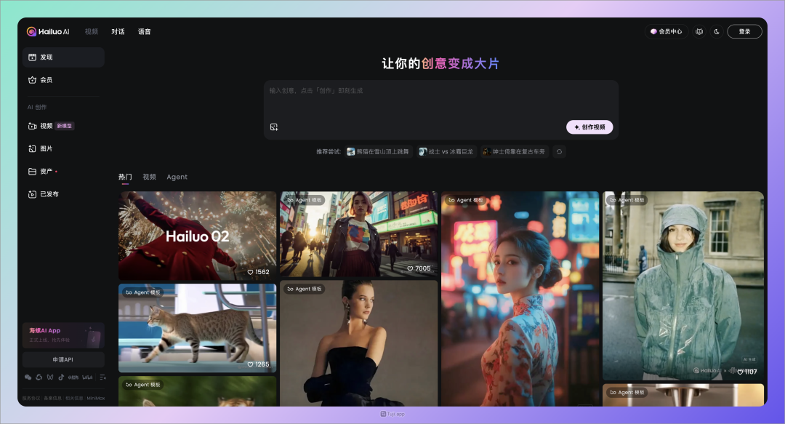Open the 对话 top navigation tab

pos(118,31)
